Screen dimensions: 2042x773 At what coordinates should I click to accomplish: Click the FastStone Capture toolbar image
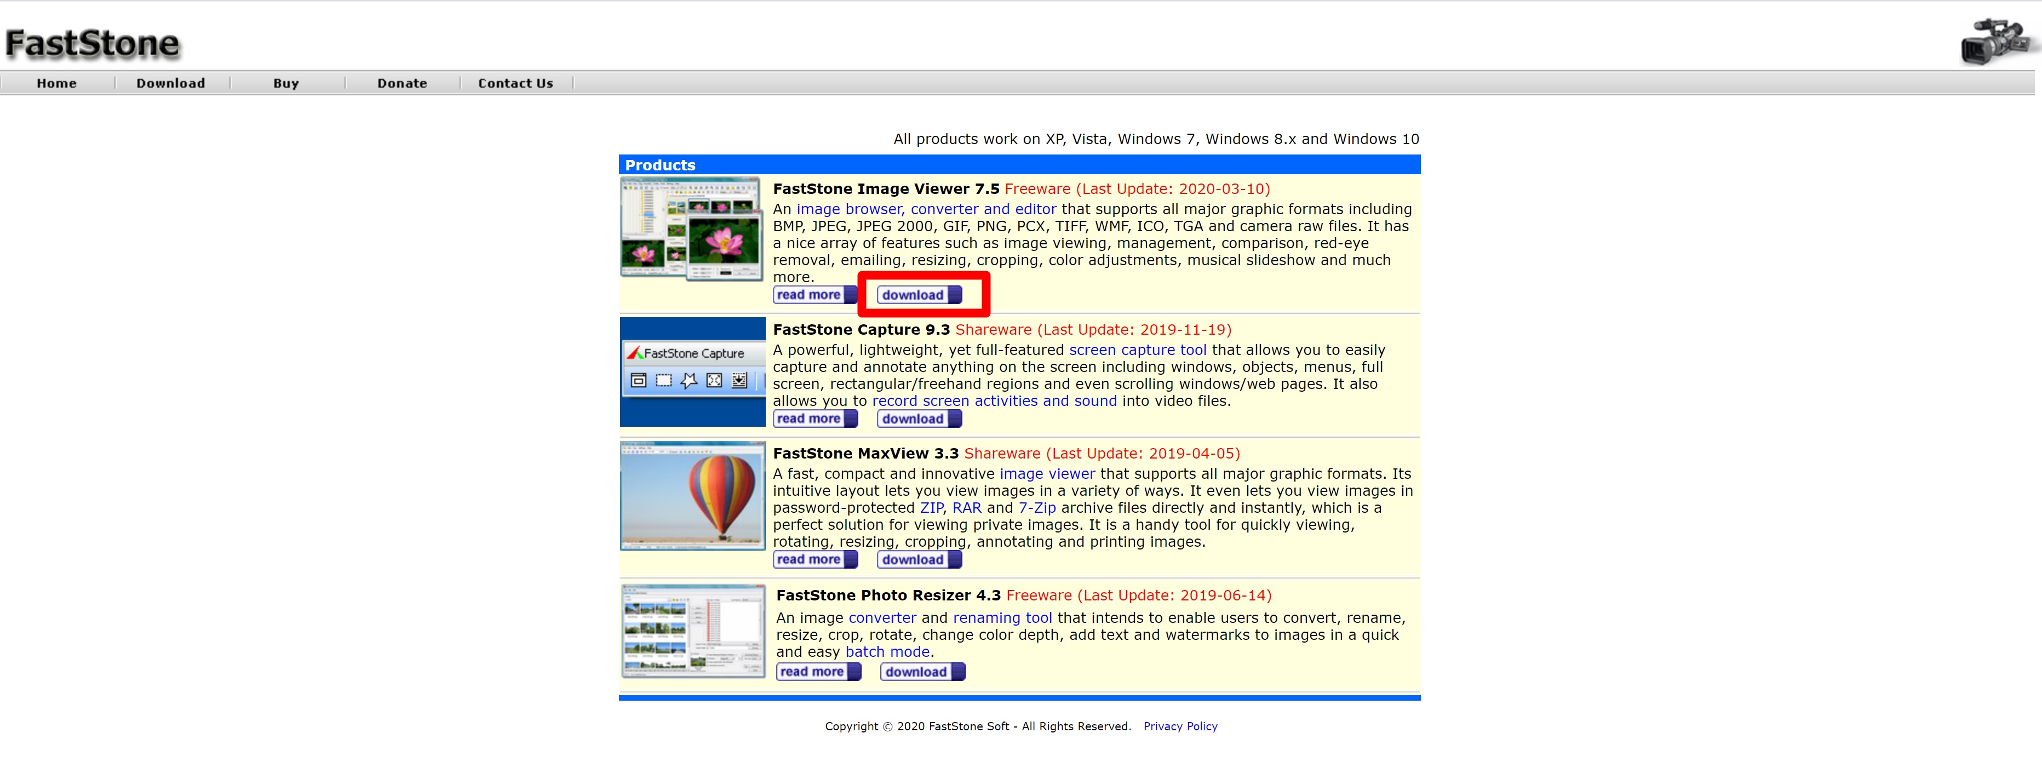pyautogui.click(x=692, y=371)
